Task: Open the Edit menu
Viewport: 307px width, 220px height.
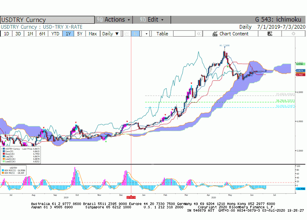Action: [x=152, y=20]
